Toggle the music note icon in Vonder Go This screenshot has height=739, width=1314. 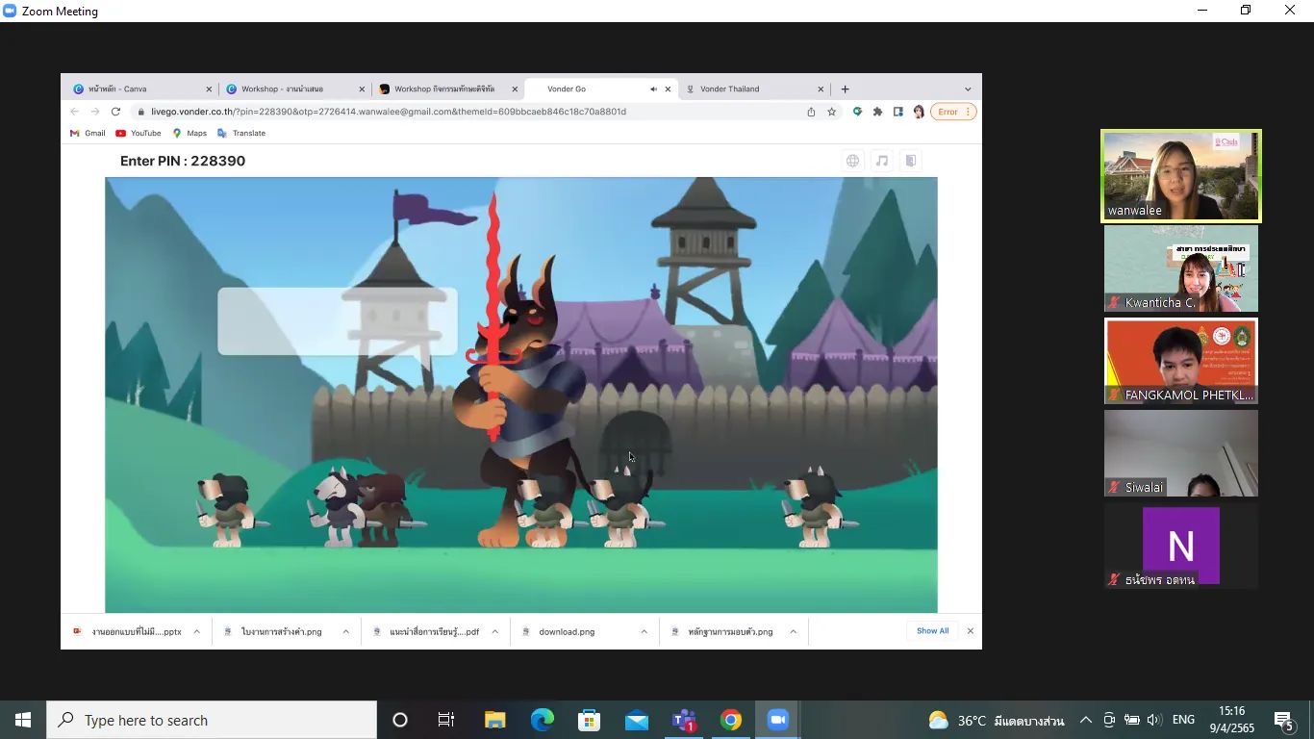tap(881, 161)
